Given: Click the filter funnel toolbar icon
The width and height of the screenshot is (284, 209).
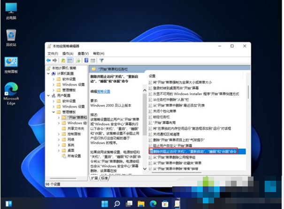Looking at the screenshot, I should click(101, 60).
